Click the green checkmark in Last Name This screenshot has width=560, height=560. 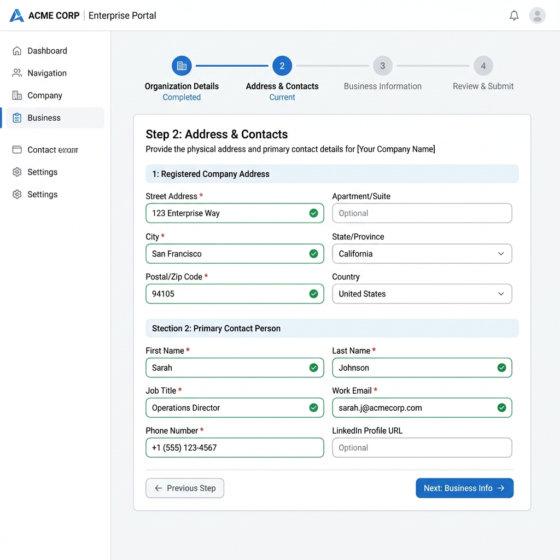click(502, 368)
